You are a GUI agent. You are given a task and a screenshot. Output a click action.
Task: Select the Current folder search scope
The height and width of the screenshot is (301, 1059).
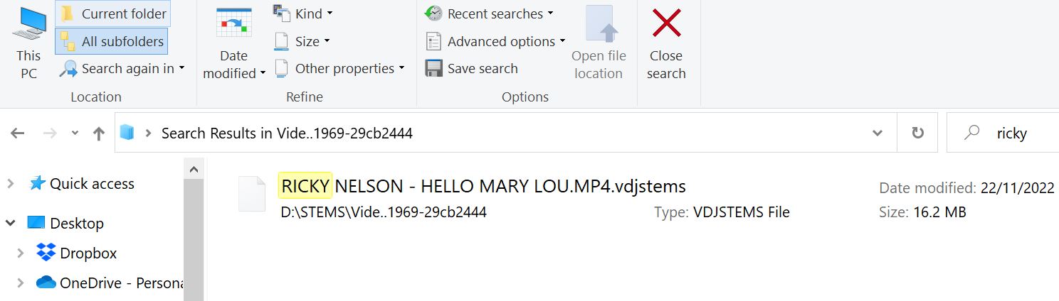coord(112,13)
